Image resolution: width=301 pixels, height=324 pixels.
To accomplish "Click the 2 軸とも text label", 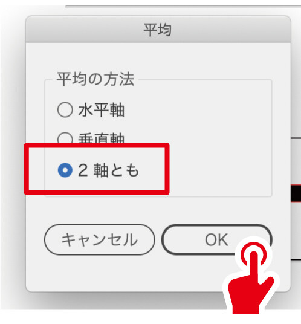I will click(x=109, y=170).
